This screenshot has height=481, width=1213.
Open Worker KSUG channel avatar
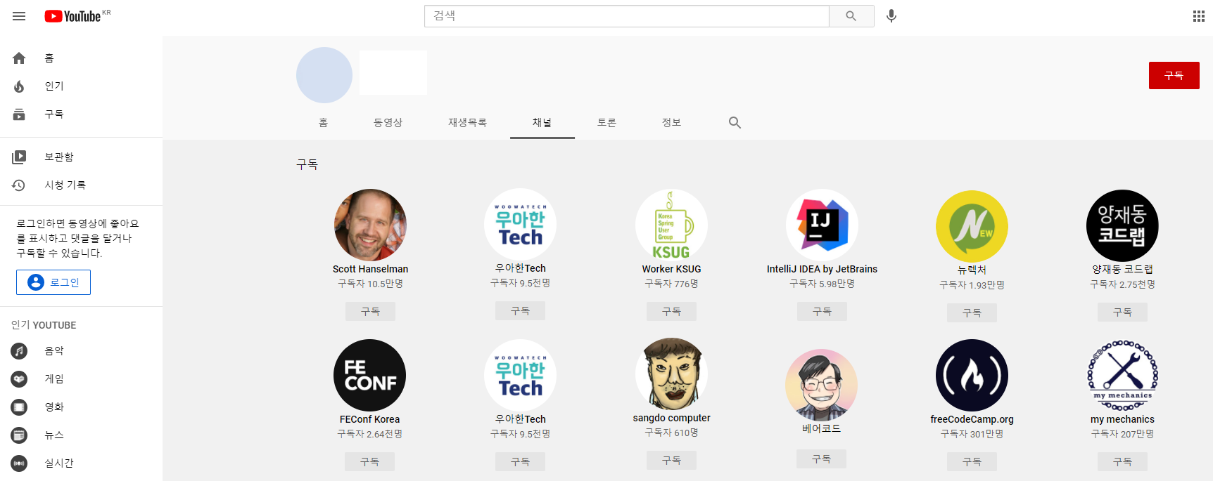pyautogui.click(x=671, y=225)
